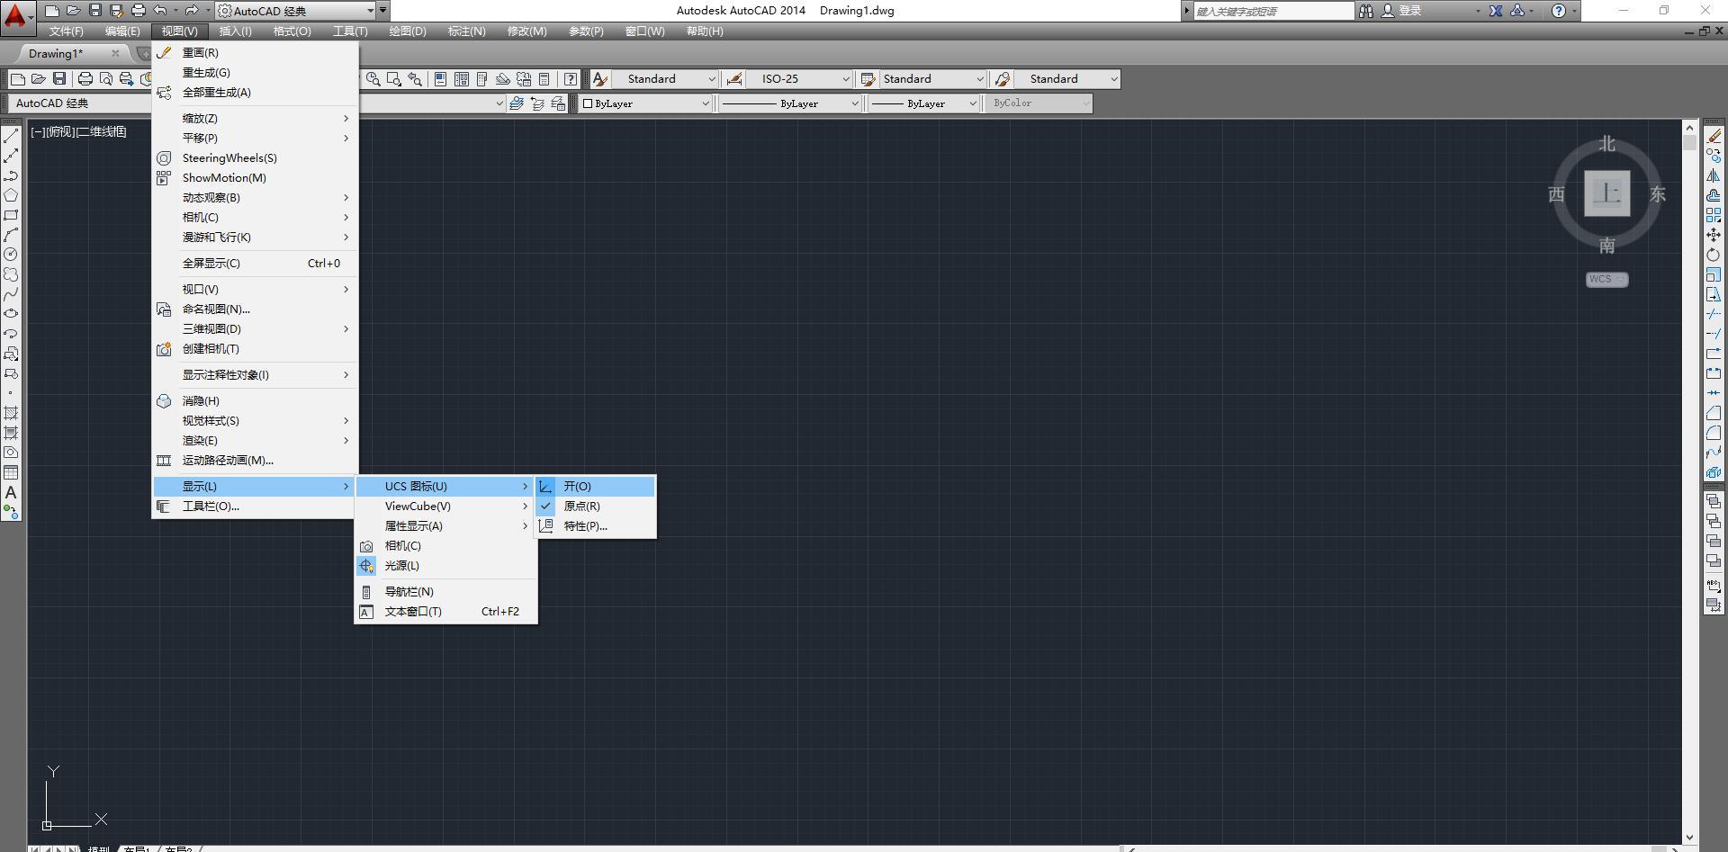
Task: Open the 绘图(D) draw menu
Action: [408, 31]
